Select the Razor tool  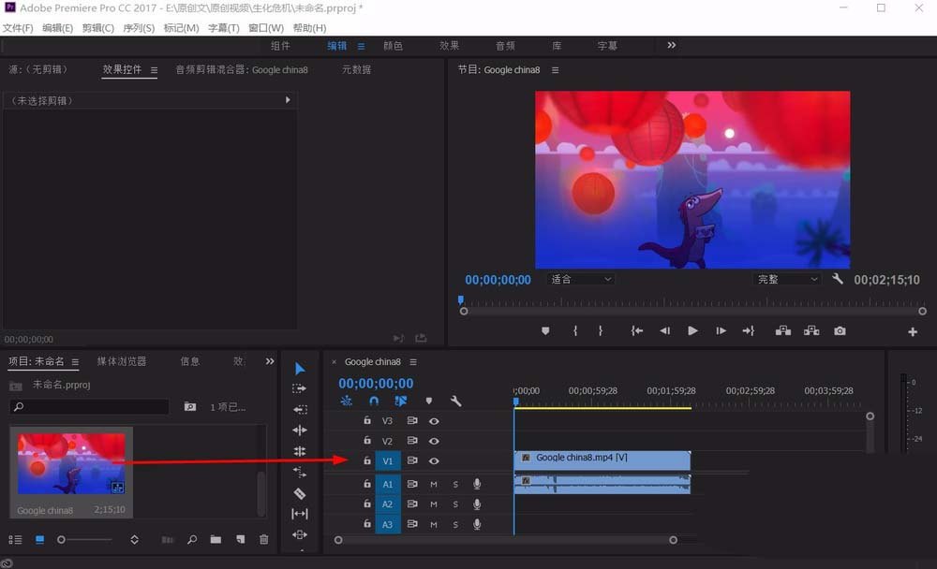pyautogui.click(x=300, y=493)
